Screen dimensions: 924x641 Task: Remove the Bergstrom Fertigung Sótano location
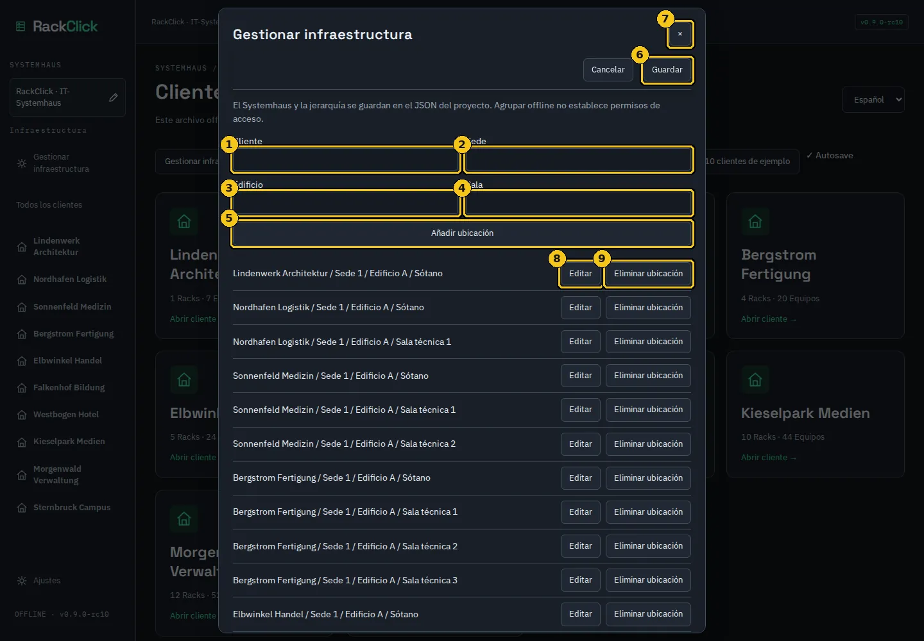pyautogui.click(x=648, y=478)
